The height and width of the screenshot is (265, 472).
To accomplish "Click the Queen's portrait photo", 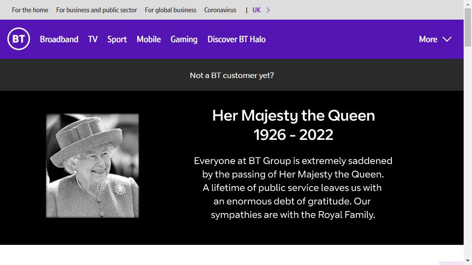I will tap(92, 165).
